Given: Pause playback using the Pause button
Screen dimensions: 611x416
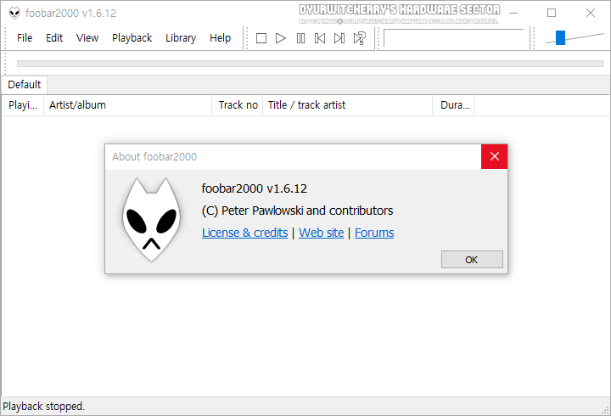Looking at the screenshot, I should click(x=300, y=38).
